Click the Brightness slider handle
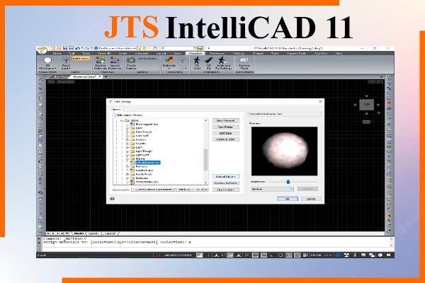Image resolution: width=425 pixels, height=283 pixels. (x=288, y=182)
